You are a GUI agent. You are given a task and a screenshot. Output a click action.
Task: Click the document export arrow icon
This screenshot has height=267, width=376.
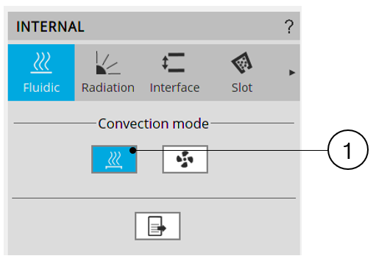[x=157, y=227]
